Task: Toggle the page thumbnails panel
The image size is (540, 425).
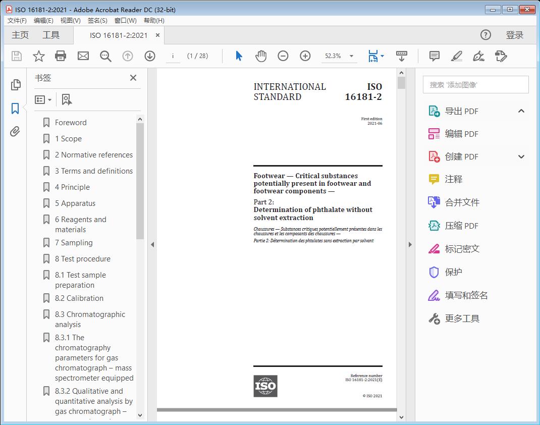Action: point(15,85)
